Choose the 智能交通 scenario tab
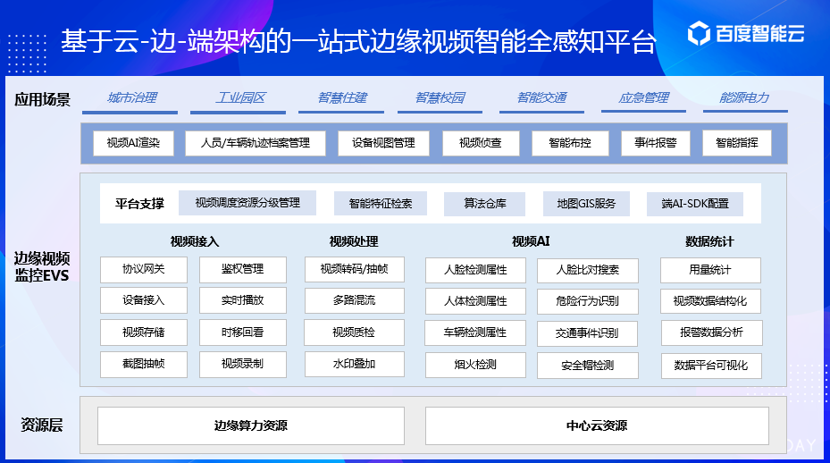 click(x=541, y=98)
